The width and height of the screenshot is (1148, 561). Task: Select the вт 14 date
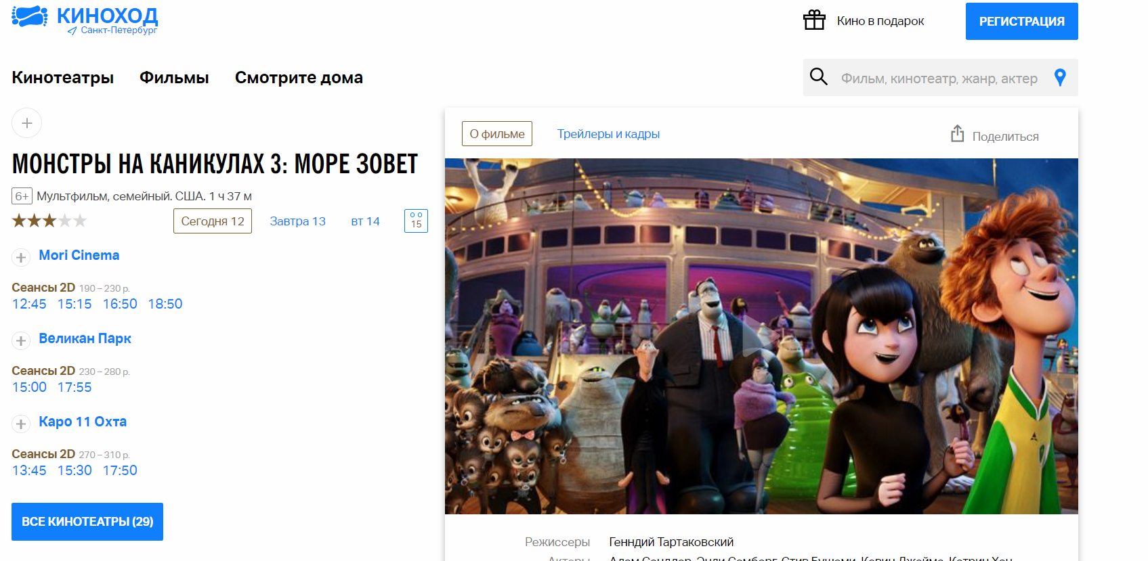coord(365,221)
